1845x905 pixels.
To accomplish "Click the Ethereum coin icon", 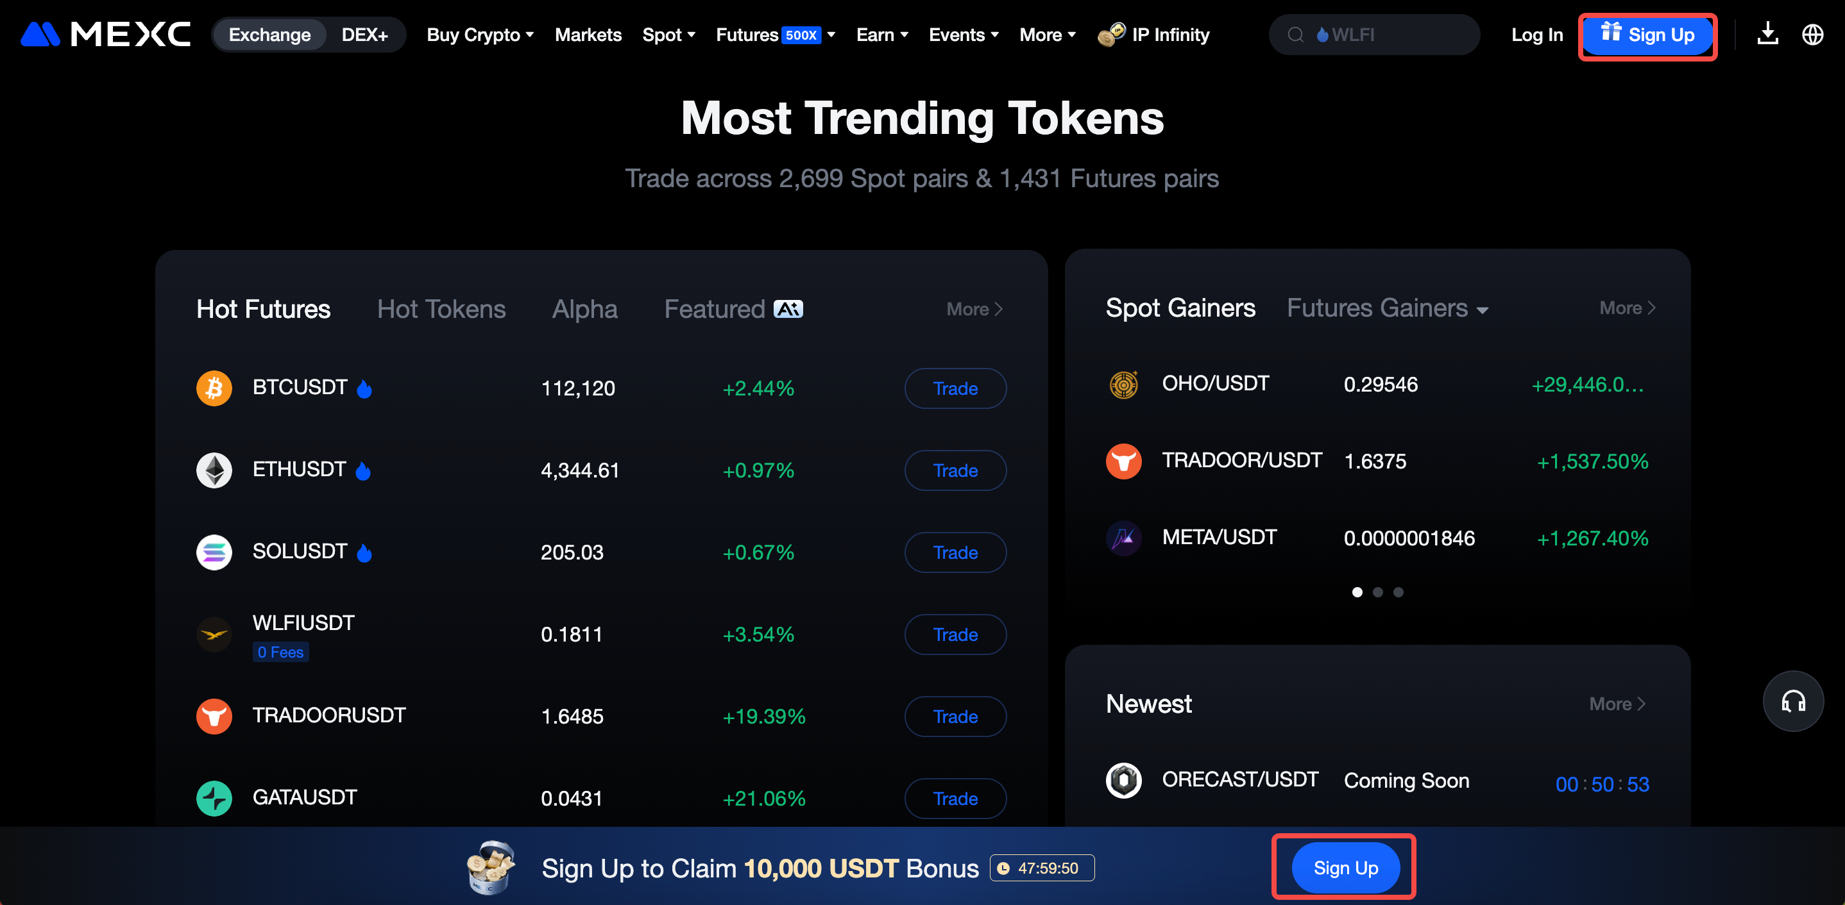I will click(214, 470).
